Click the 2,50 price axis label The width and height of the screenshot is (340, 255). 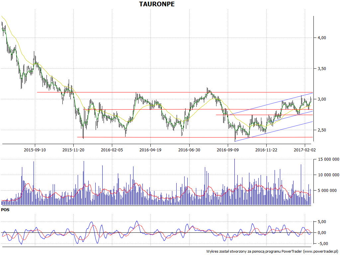321,130
